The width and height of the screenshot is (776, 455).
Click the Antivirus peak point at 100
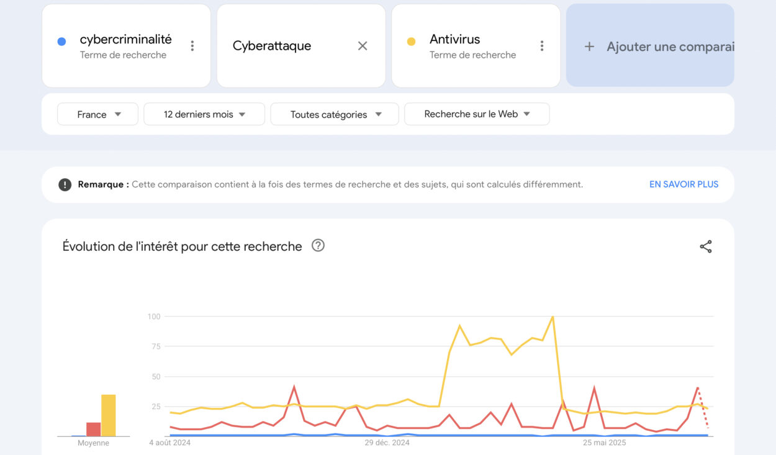coord(553,317)
